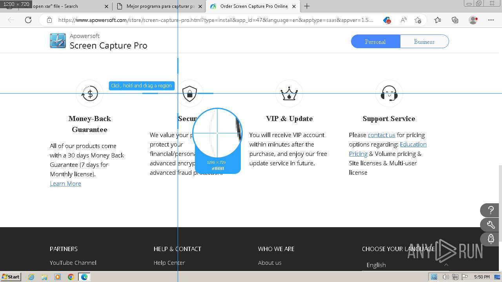
Task: Reload the page with refresh button
Action: (28, 20)
